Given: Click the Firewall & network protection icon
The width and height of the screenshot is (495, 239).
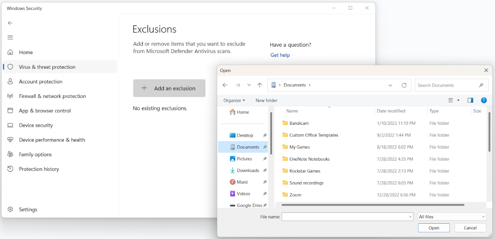Looking at the screenshot, I should 11,96.
